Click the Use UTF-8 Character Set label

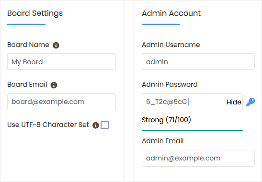[x=48, y=125]
